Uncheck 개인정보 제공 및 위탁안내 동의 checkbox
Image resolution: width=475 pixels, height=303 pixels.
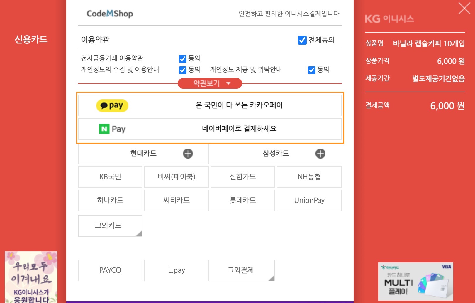click(x=311, y=70)
